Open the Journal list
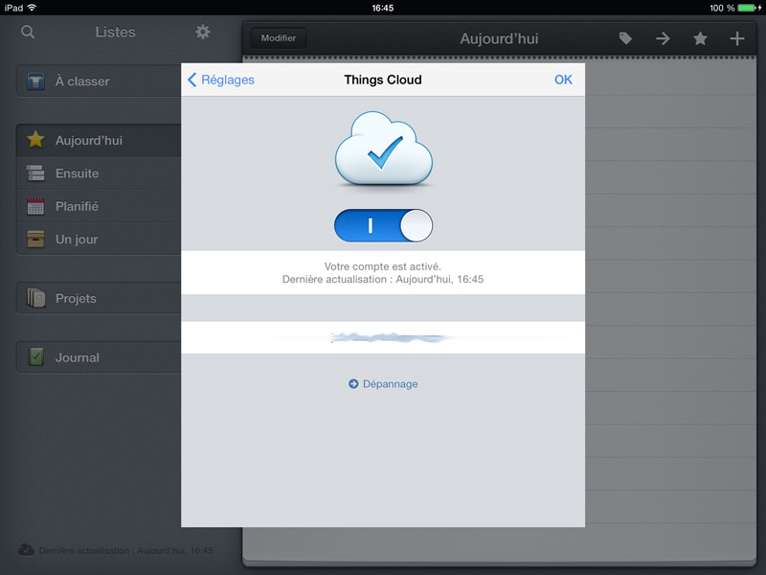The width and height of the screenshot is (766, 575). [99, 357]
